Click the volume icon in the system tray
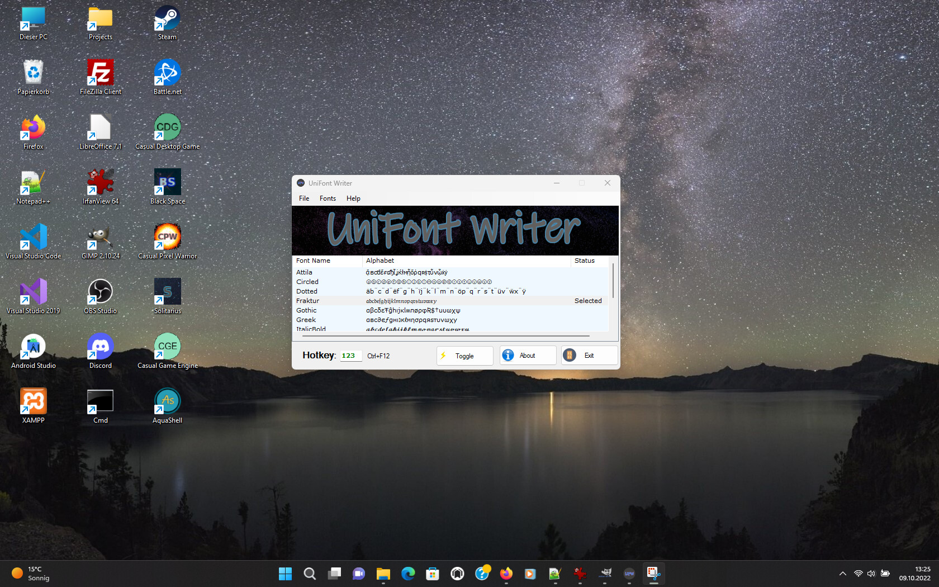939x587 pixels. click(871, 573)
